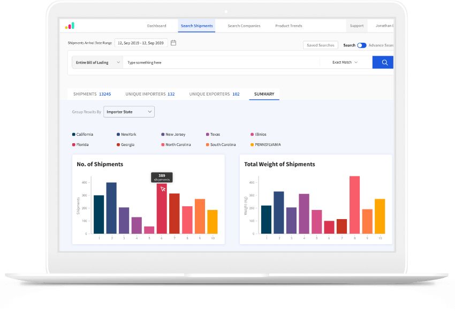This screenshot has height=311, width=455.
Task: Click the blue magnifying glass search button
Action: [x=384, y=63]
